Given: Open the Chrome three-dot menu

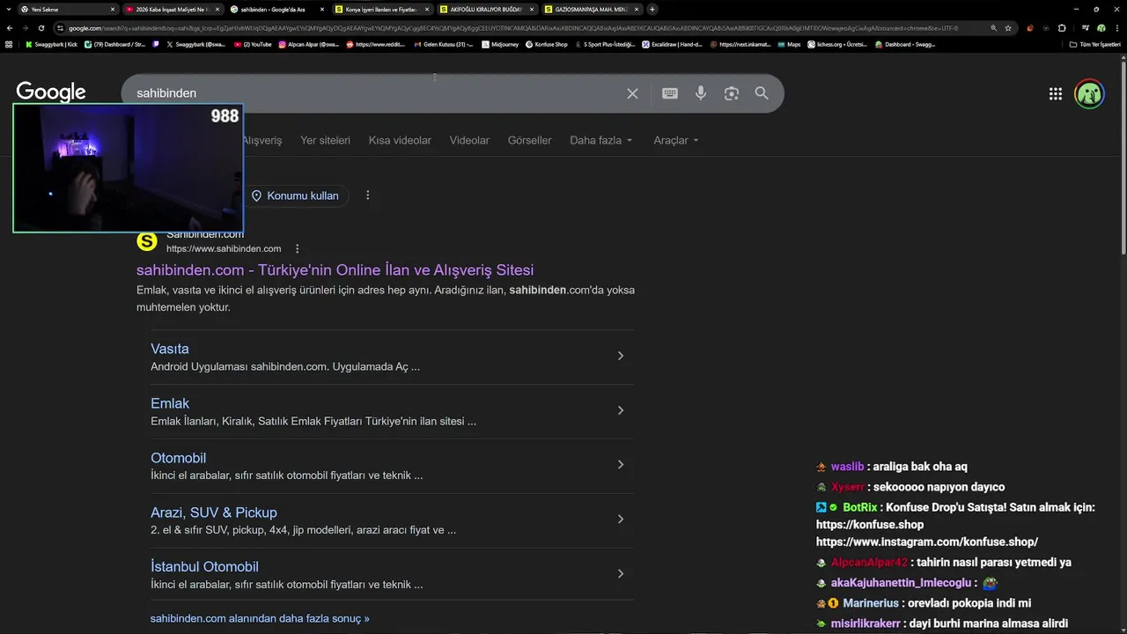Looking at the screenshot, I should click(x=1118, y=28).
